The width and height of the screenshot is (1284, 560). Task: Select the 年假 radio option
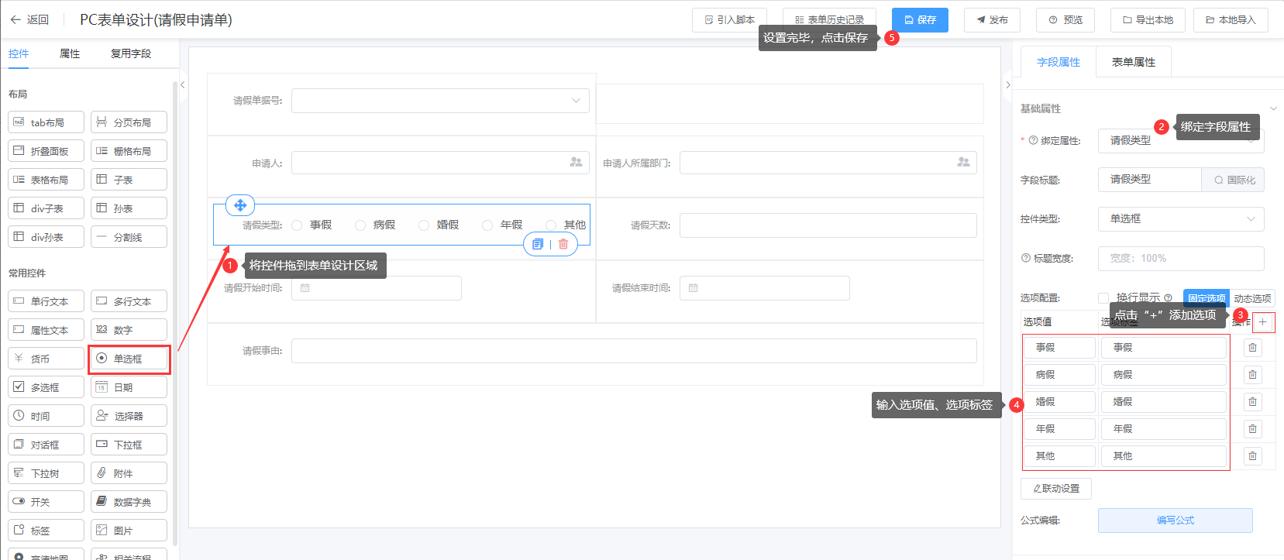pyautogui.click(x=487, y=225)
